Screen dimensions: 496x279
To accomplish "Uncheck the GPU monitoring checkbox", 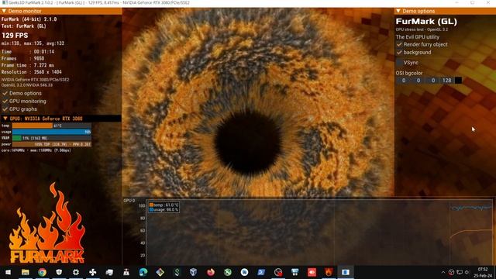I will [x=5, y=102].
